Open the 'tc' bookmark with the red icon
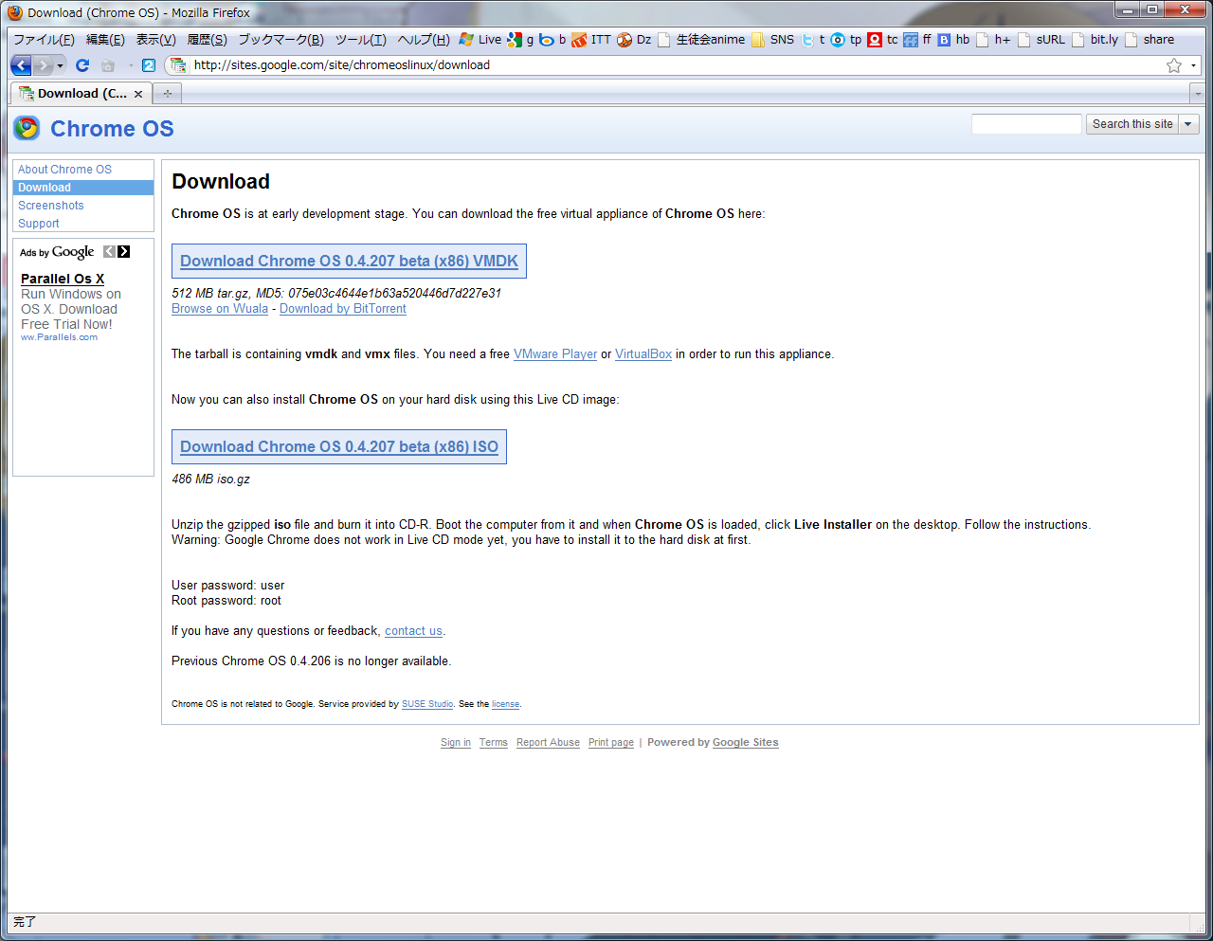 tap(883, 40)
